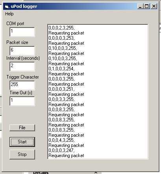
Task: Close the uPod logger window
Action: point(154,6)
